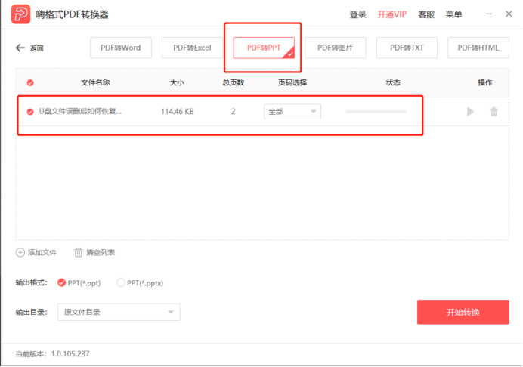The image size is (523, 367).
Task: Open the 菜单 menu
Action: [454, 14]
